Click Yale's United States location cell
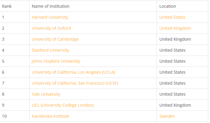 click(172, 94)
